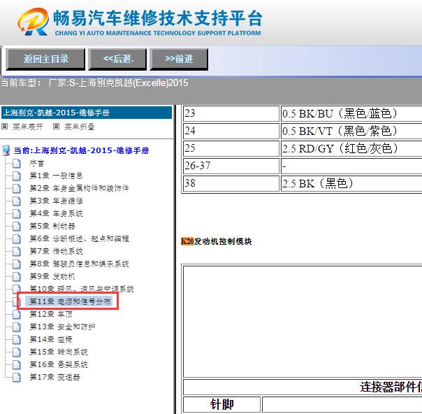Click the computer icon beside 当前:上海别克-凯越-2015-维修手册
The image size is (422, 414).
click(6, 150)
